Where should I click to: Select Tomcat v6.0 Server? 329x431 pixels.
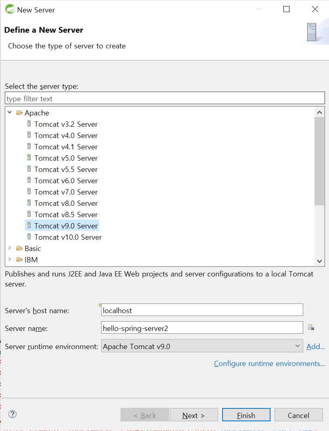66,180
